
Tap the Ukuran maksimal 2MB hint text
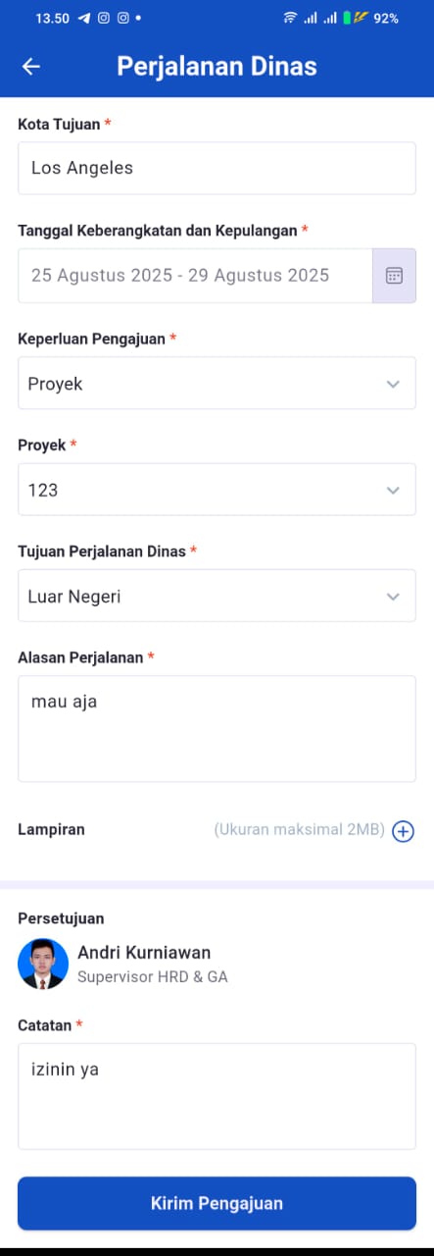pos(299,830)
